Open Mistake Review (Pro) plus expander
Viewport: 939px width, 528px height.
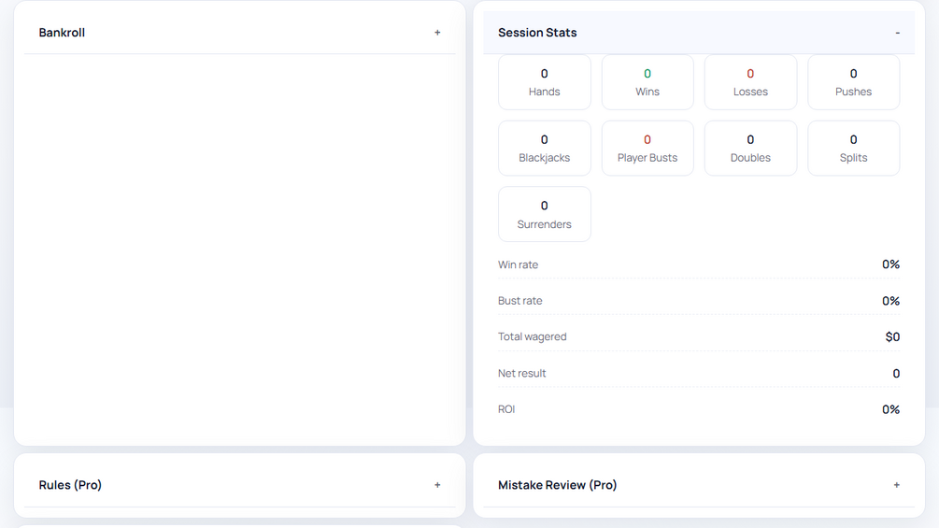(x=897, y=485)
